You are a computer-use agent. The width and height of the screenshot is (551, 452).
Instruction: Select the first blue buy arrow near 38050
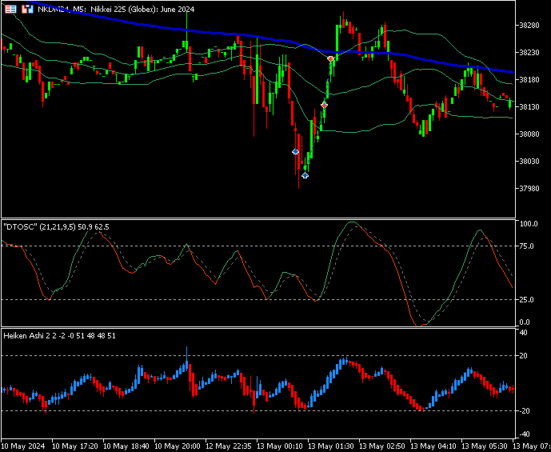[296, 151]
